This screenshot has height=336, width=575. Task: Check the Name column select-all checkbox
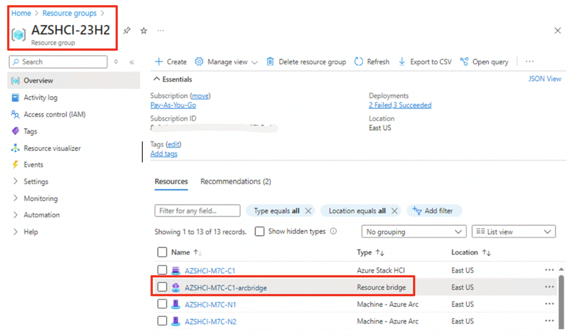click(162, 252)
